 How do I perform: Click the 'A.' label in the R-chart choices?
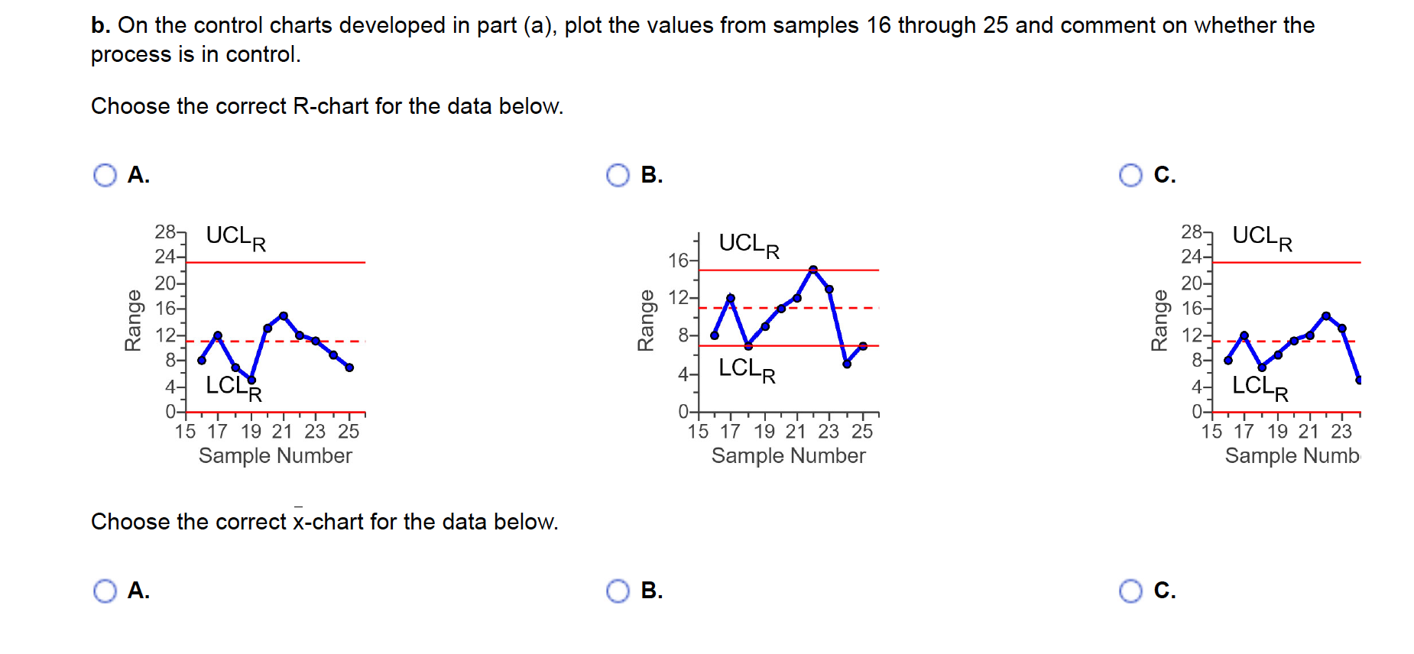point(138,175)
